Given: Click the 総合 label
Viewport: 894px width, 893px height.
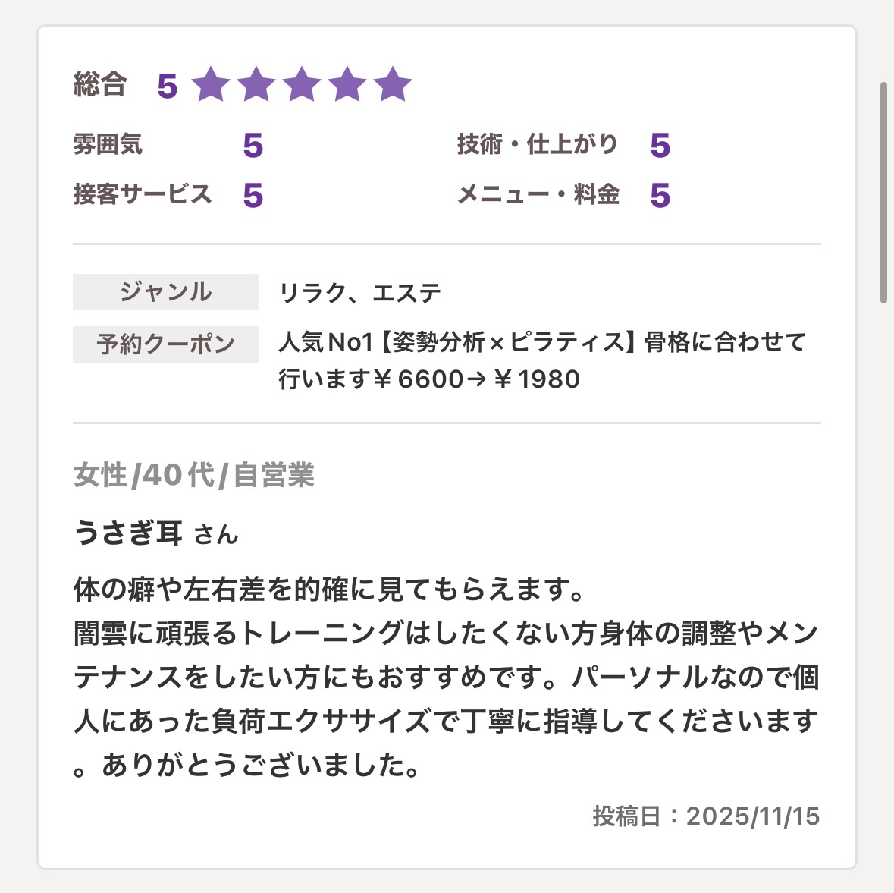Looking at the screenshot, I should (99, 84).
